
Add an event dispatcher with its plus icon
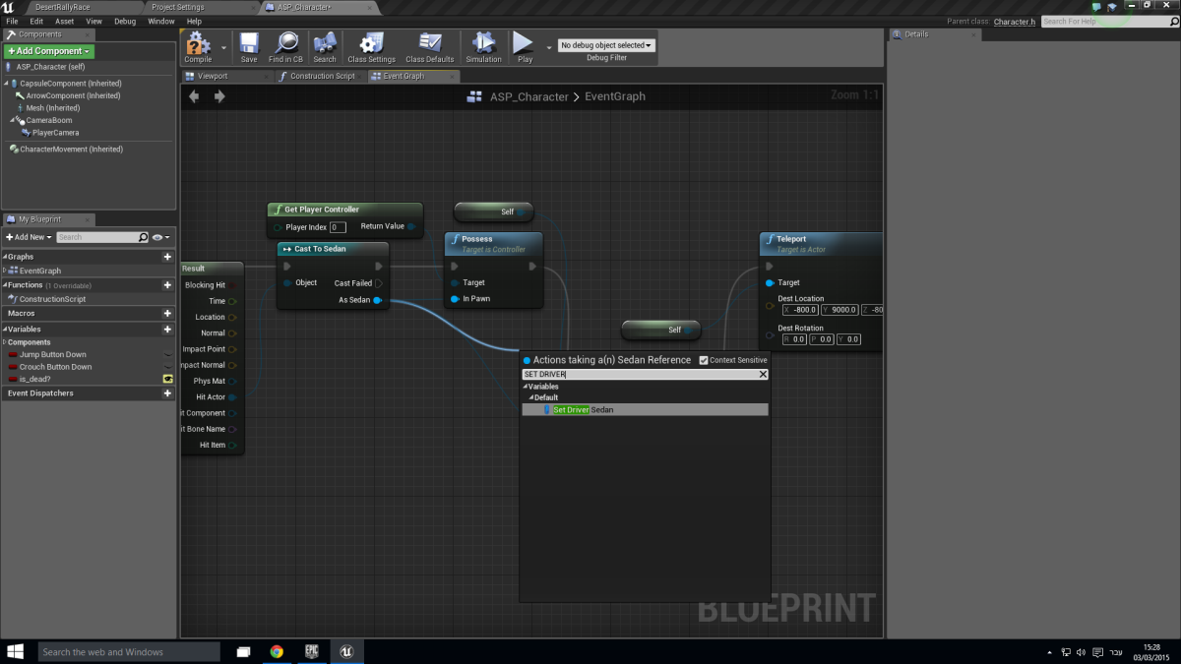167,393
